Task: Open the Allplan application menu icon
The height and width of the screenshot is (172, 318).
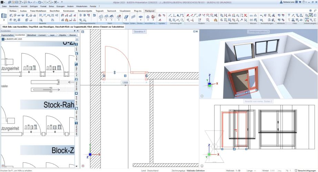Action: (x=2, y=2)
